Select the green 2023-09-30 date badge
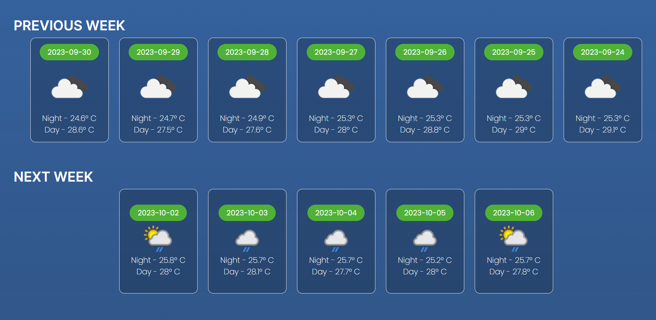This screenshot has height=320, width=656. point(69,52)
